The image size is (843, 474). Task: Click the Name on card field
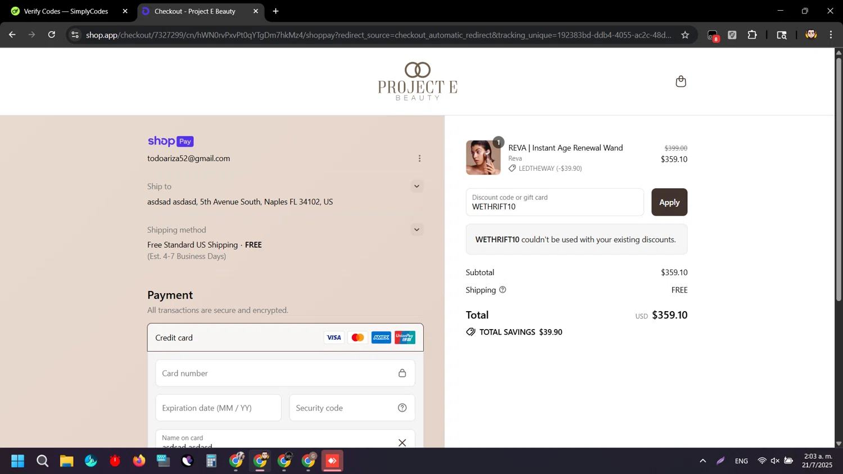(x=285, y=439)
